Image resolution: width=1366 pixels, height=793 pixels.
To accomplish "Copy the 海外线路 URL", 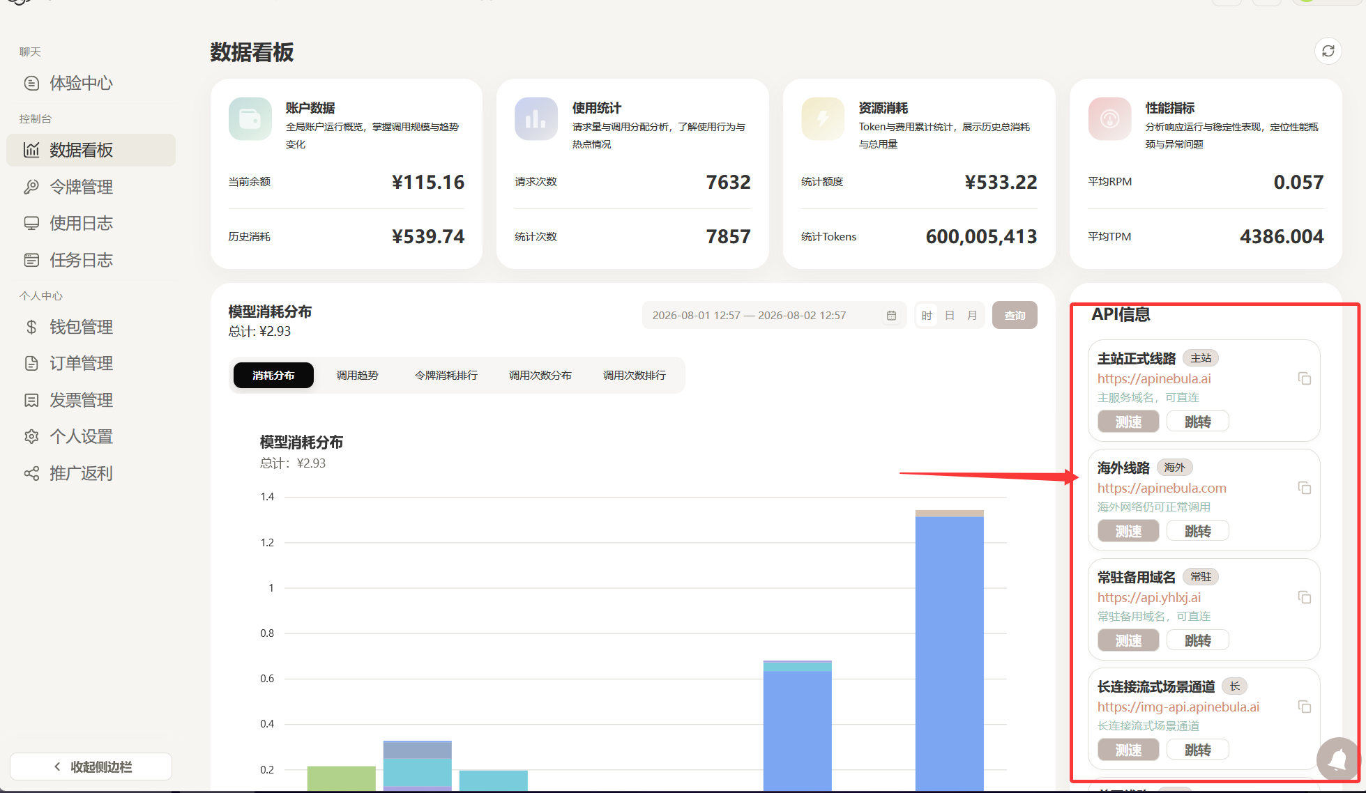I will coord(1305,488).
